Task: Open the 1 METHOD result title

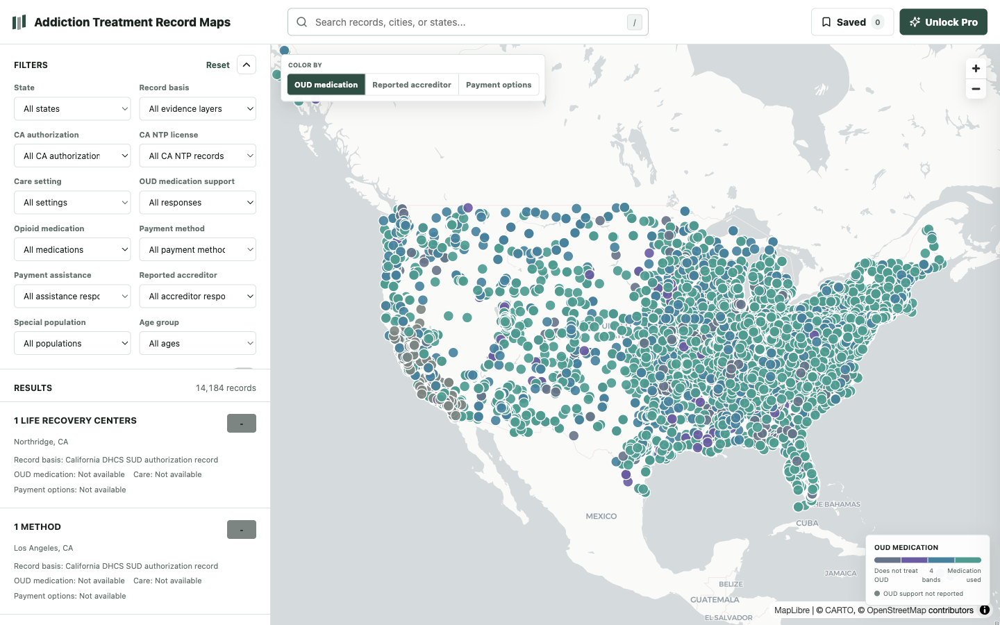Action: (x=37, y=527)
